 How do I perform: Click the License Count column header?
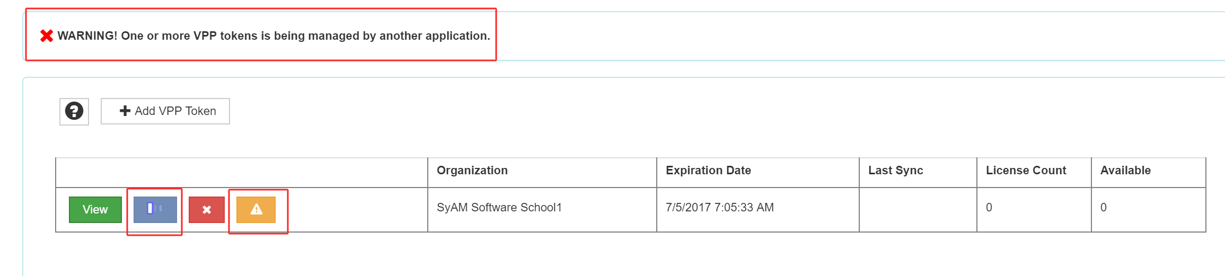pos(1026,171)
